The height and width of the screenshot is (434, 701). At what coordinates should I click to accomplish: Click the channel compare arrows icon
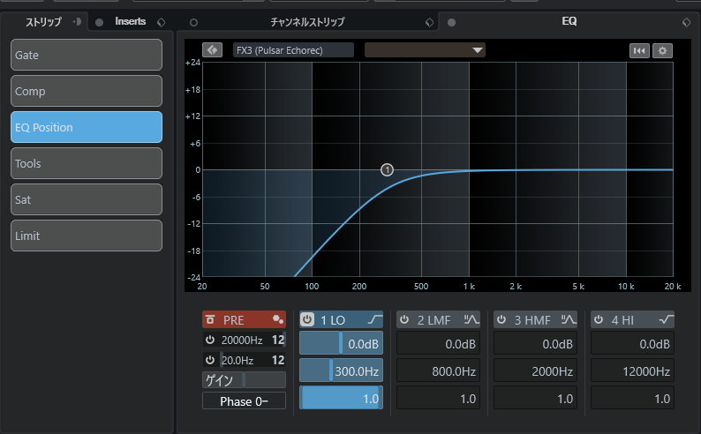tap(213, 50)
